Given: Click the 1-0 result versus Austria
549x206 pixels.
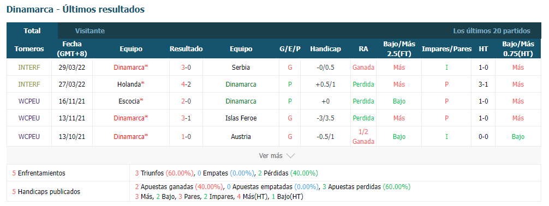Looking at the screenshot, I should (x=186, y=136).
